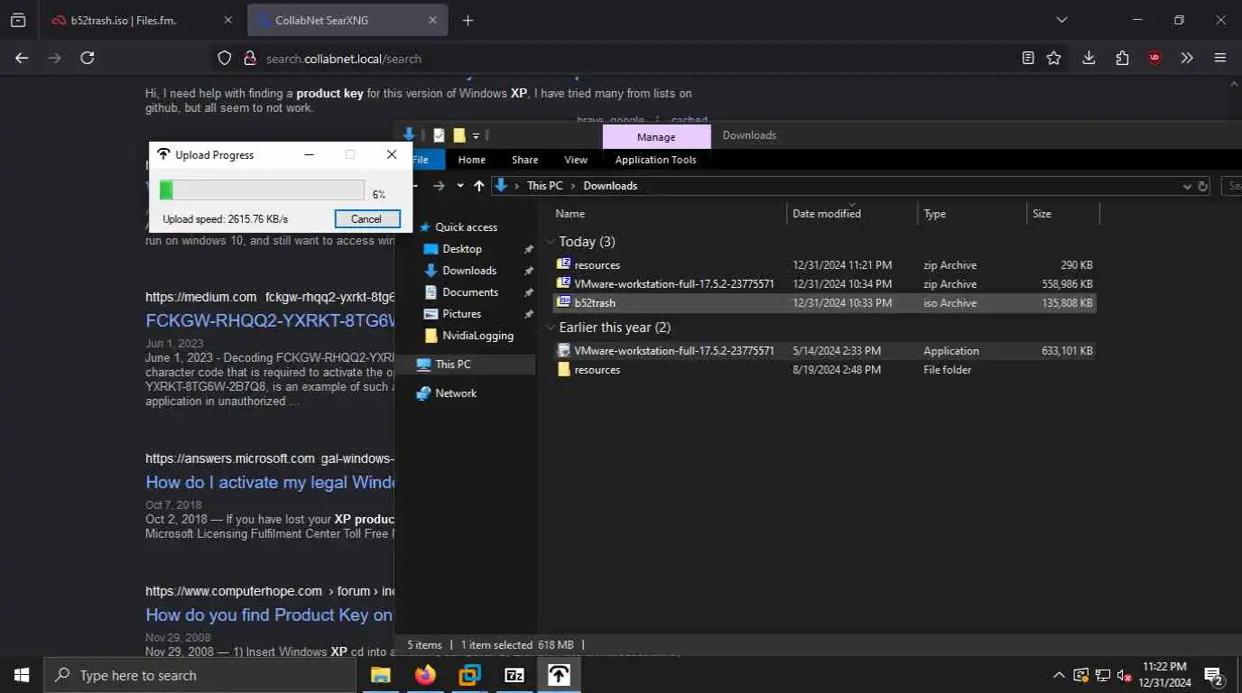Switch to the Home ribbon tab

[x=471, y=160]
